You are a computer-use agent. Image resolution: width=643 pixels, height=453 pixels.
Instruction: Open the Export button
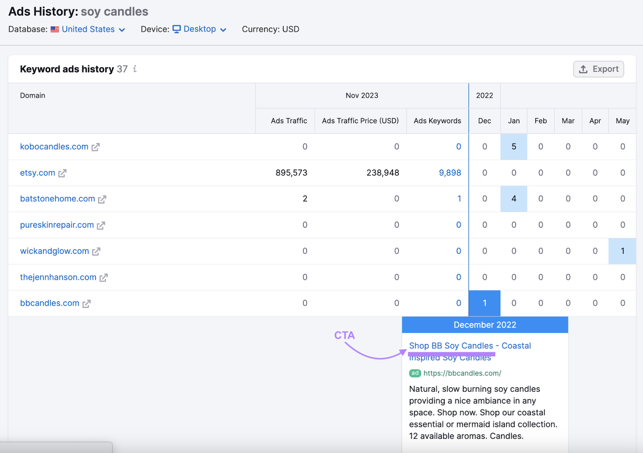tap(598, 69)
